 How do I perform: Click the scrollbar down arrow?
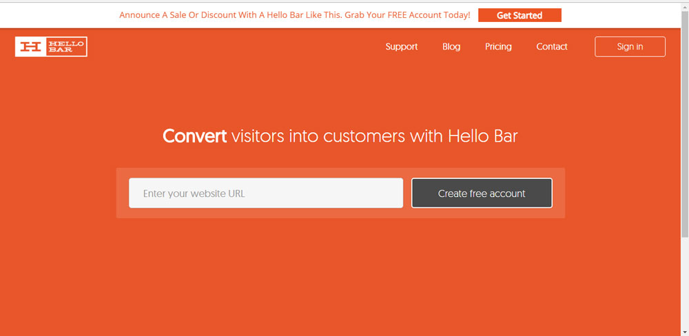[x=684, y=331]
